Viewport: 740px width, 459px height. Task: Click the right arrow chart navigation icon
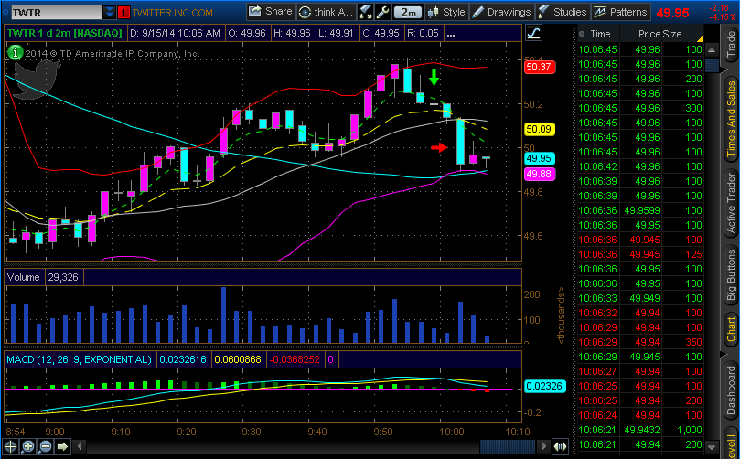click(62, 446)
